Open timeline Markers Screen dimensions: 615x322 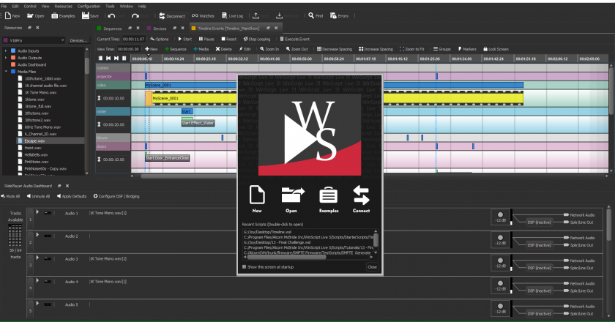pyautogui.click(x=467, y=49)
